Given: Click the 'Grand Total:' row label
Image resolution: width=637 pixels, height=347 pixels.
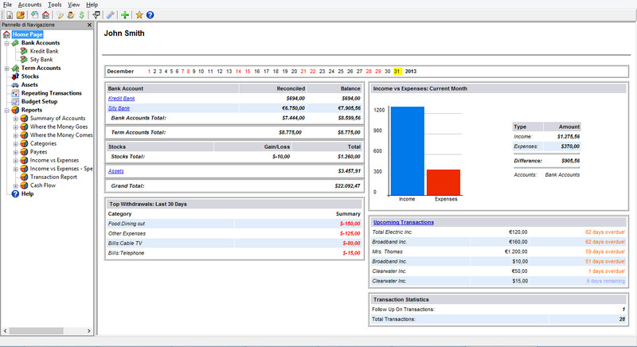Looking at the screenshot, I should point(127,186).
